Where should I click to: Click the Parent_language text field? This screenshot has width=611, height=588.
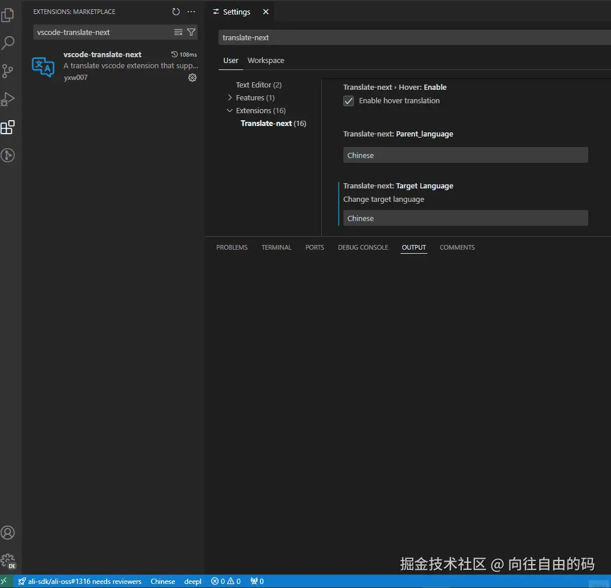pos(466,155)
